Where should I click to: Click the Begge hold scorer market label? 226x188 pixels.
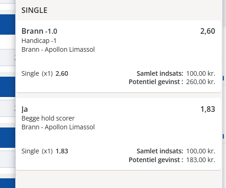(48, 118)
